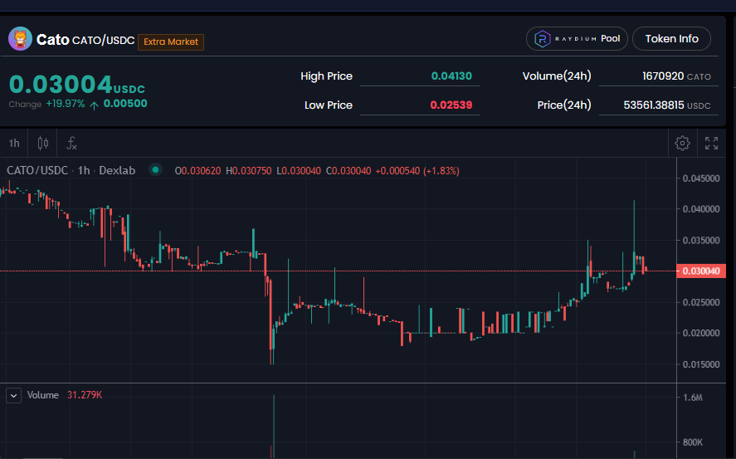Image resolution: width=736 pixels, height=459 pixels.
Task: Click the High Price label
Action: (326, 76)
